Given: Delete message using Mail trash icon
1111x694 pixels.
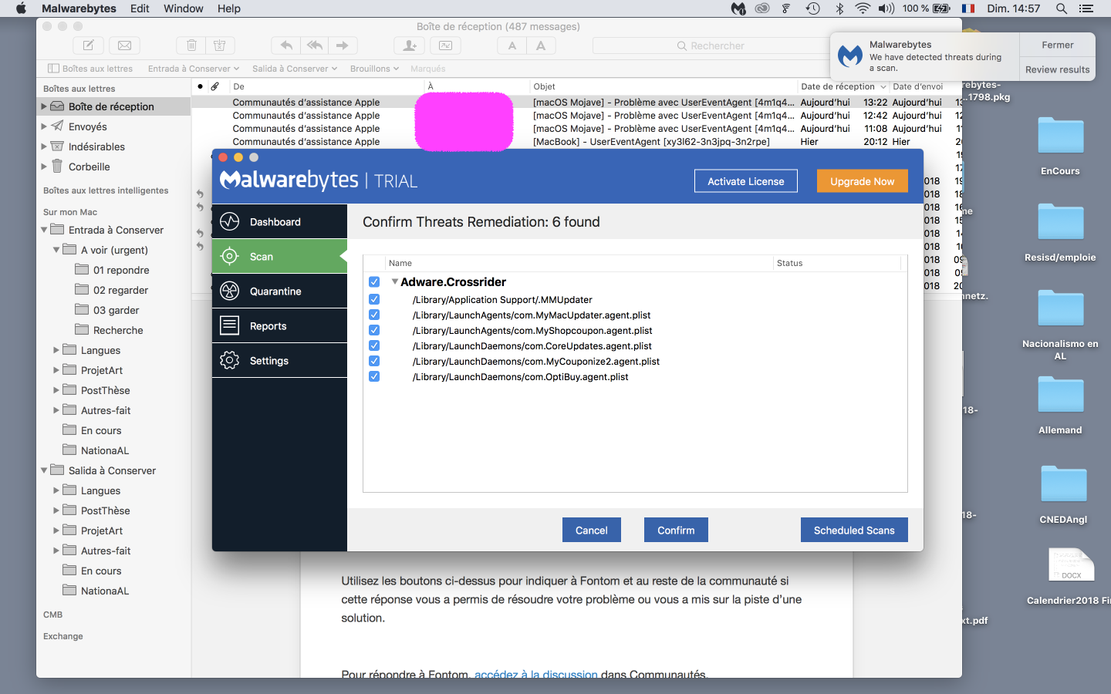Looking at the screenshot, I should 191,45.
